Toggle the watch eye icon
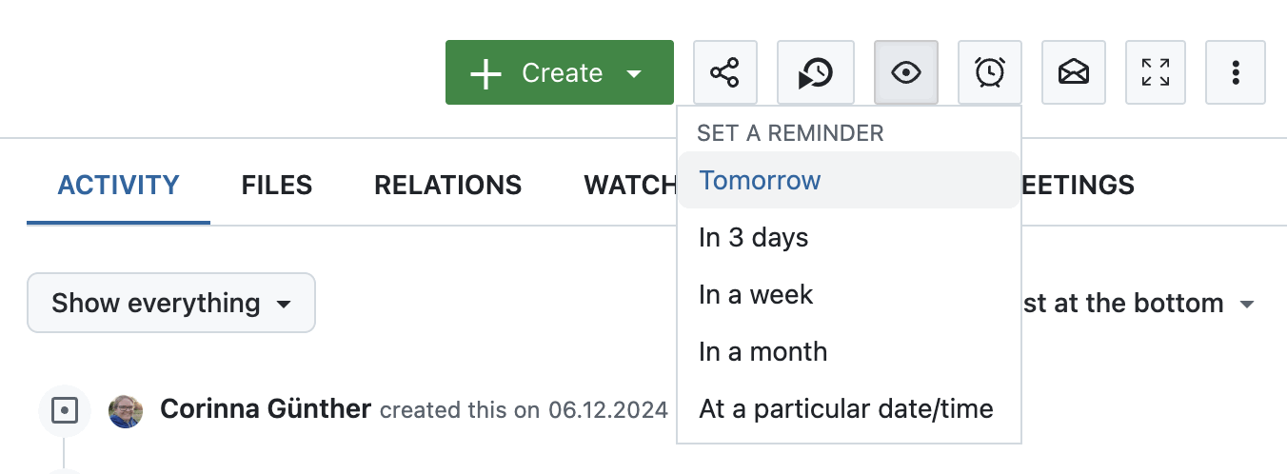The width and height of the screenshot is (1287, 474). click(905, 72)
